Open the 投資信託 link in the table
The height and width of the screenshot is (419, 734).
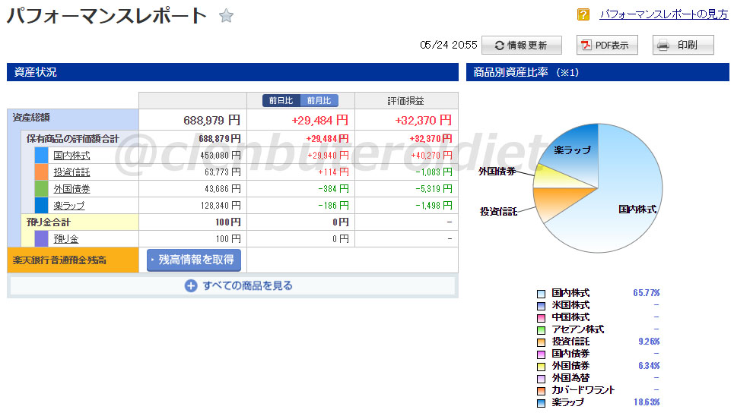71,172
